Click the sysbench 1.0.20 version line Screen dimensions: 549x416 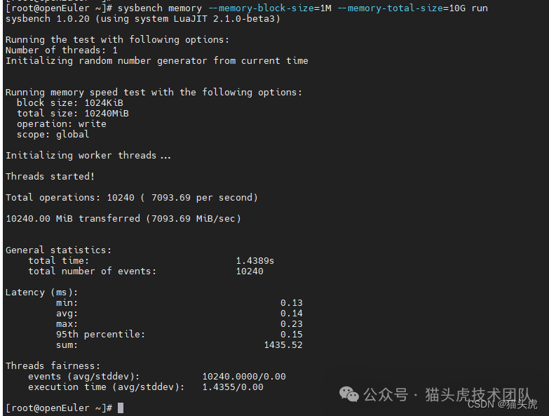tap(142, 18)
